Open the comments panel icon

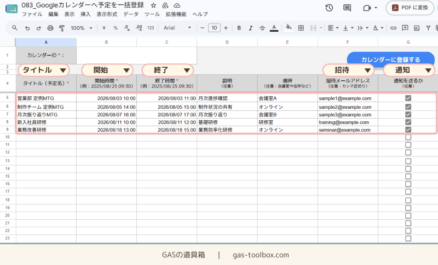click(347, 8)
